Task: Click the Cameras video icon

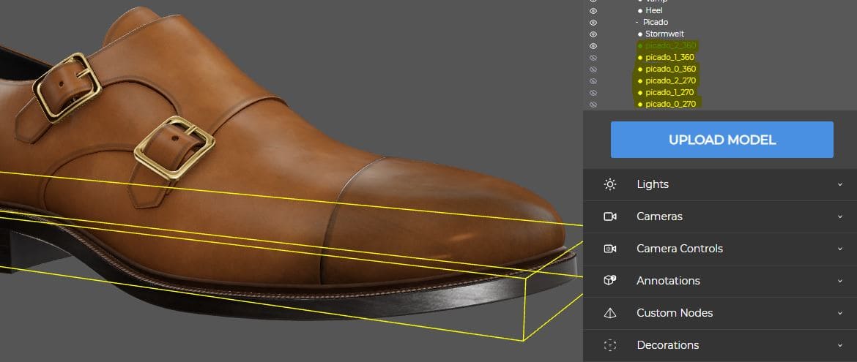Action: click(610, 216)
